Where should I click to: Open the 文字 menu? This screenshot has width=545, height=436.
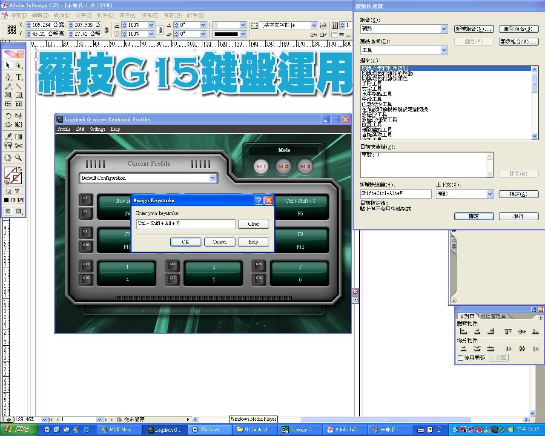[x=83, y=15]
